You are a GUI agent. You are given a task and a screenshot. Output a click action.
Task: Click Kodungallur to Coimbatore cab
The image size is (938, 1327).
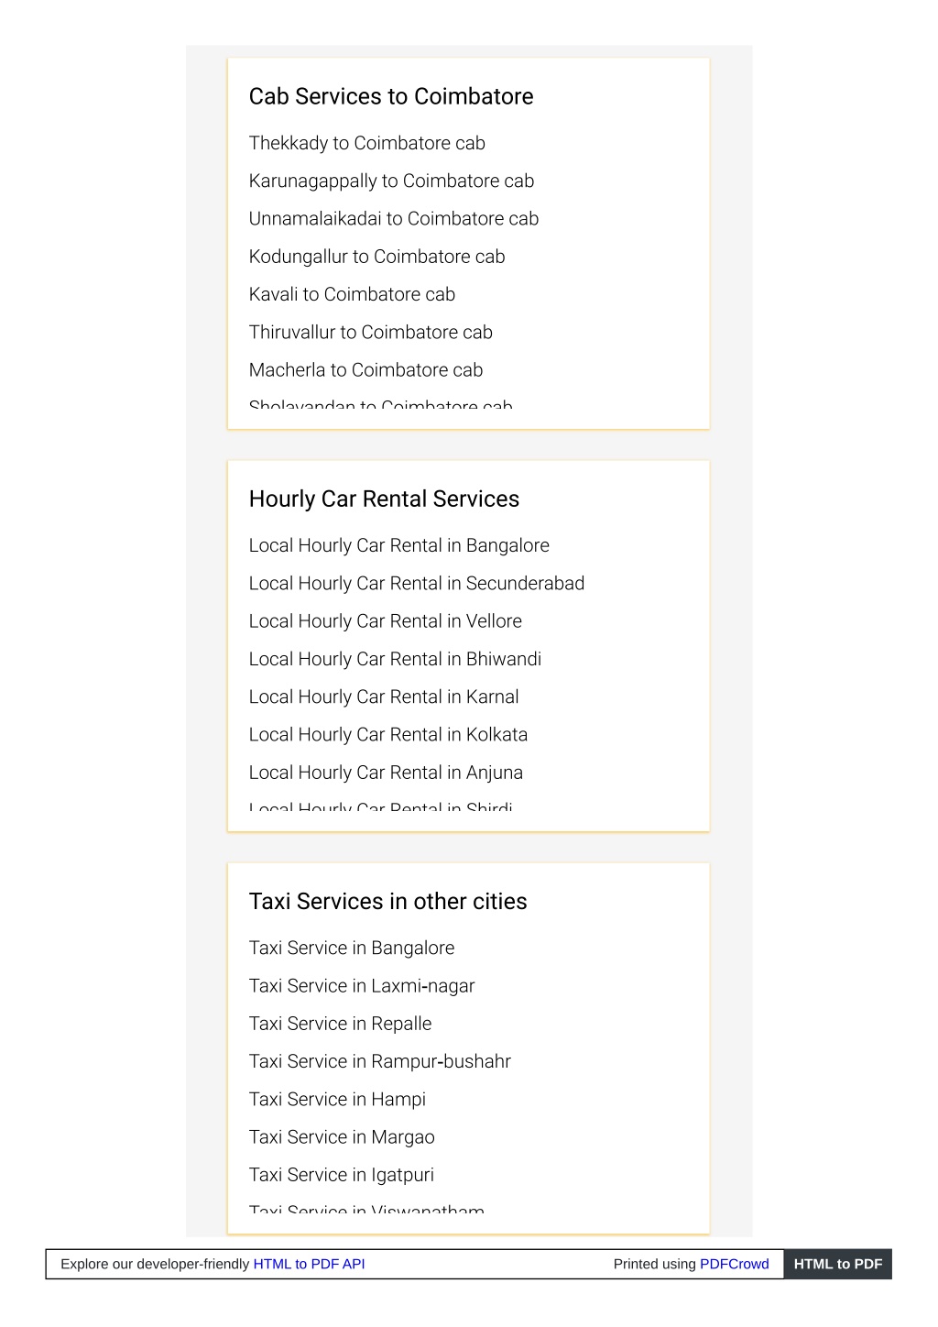tap(376, 257)
